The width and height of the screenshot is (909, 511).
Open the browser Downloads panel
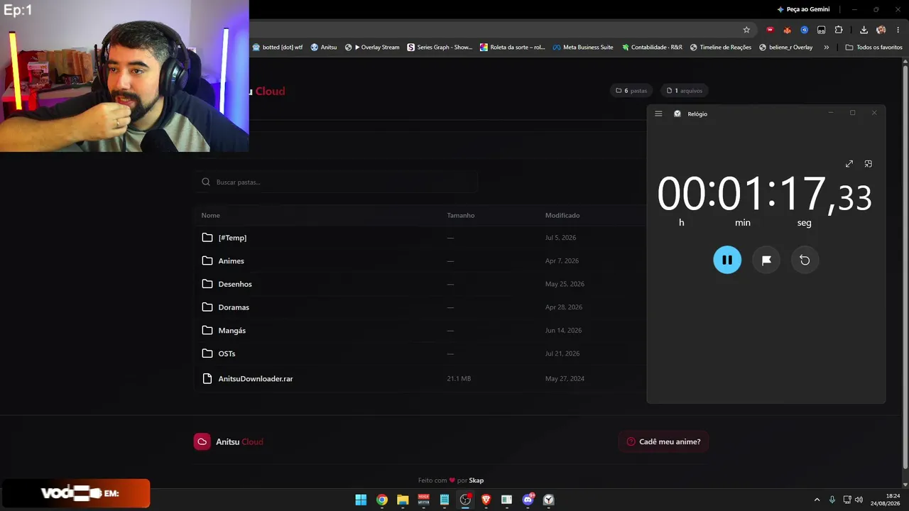864,30
